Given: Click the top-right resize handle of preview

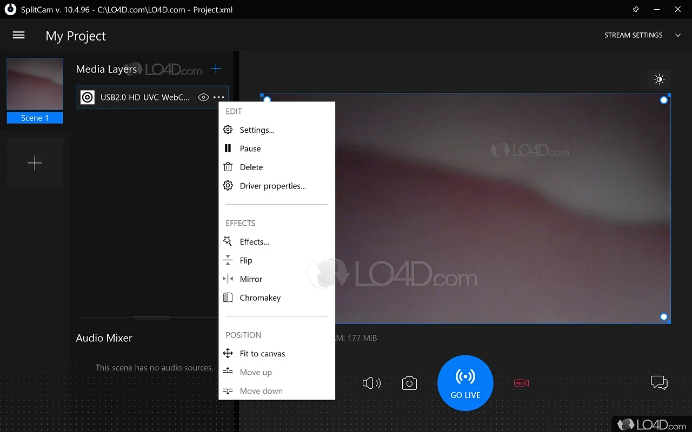Looking at the screenshot, I should (664, 100).
